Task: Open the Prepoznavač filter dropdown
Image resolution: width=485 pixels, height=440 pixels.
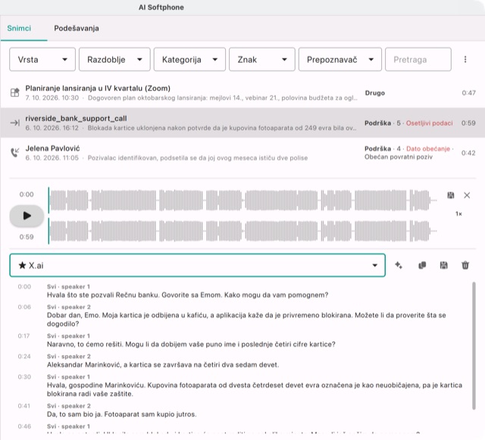Action: 340,59
